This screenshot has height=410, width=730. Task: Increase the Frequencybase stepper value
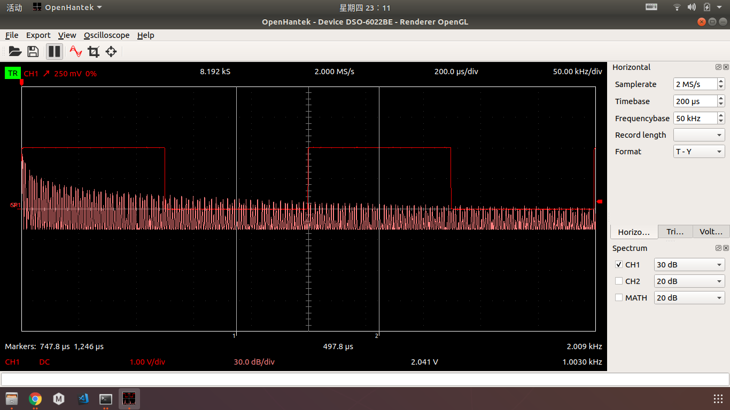click(x=721, y=115)
